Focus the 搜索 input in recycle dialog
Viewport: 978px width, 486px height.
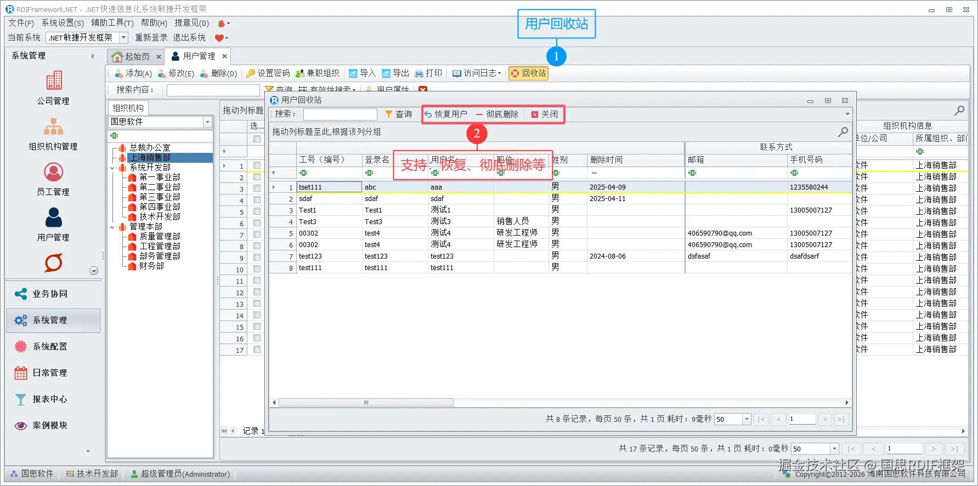[340, 114]
